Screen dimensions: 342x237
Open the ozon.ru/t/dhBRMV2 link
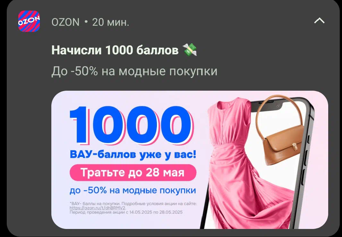pos(98,208)
